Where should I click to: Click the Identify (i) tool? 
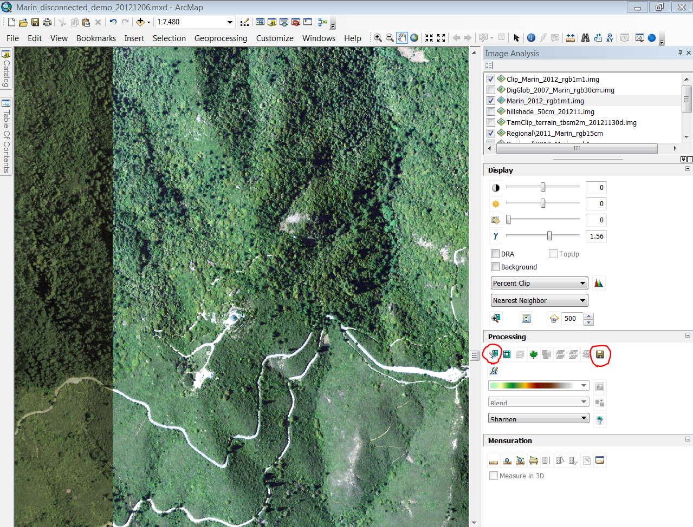[x=531, y=38]
